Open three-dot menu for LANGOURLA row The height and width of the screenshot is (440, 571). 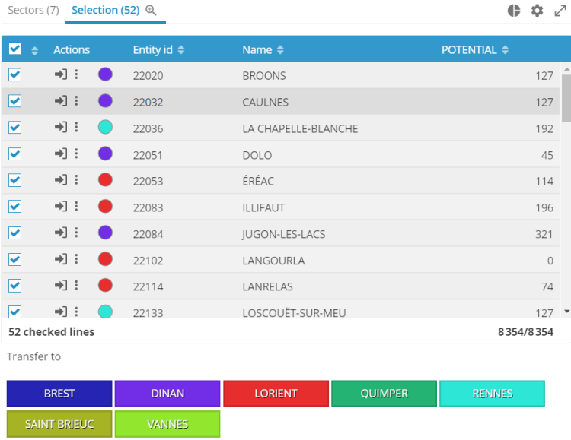76,259
